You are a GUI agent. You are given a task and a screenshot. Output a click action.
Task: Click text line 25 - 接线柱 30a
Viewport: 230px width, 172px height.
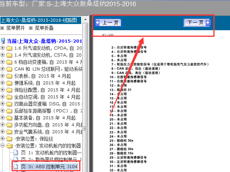coord(121,141)
